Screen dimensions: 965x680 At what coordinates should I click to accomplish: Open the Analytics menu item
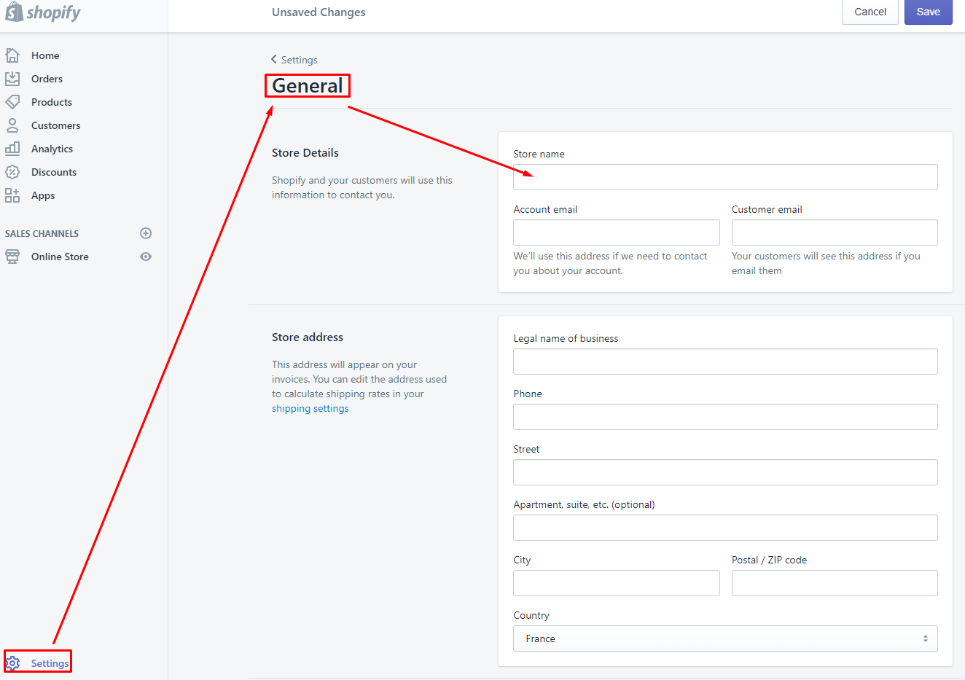(52, 149)
